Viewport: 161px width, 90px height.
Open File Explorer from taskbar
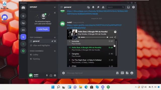80,87
